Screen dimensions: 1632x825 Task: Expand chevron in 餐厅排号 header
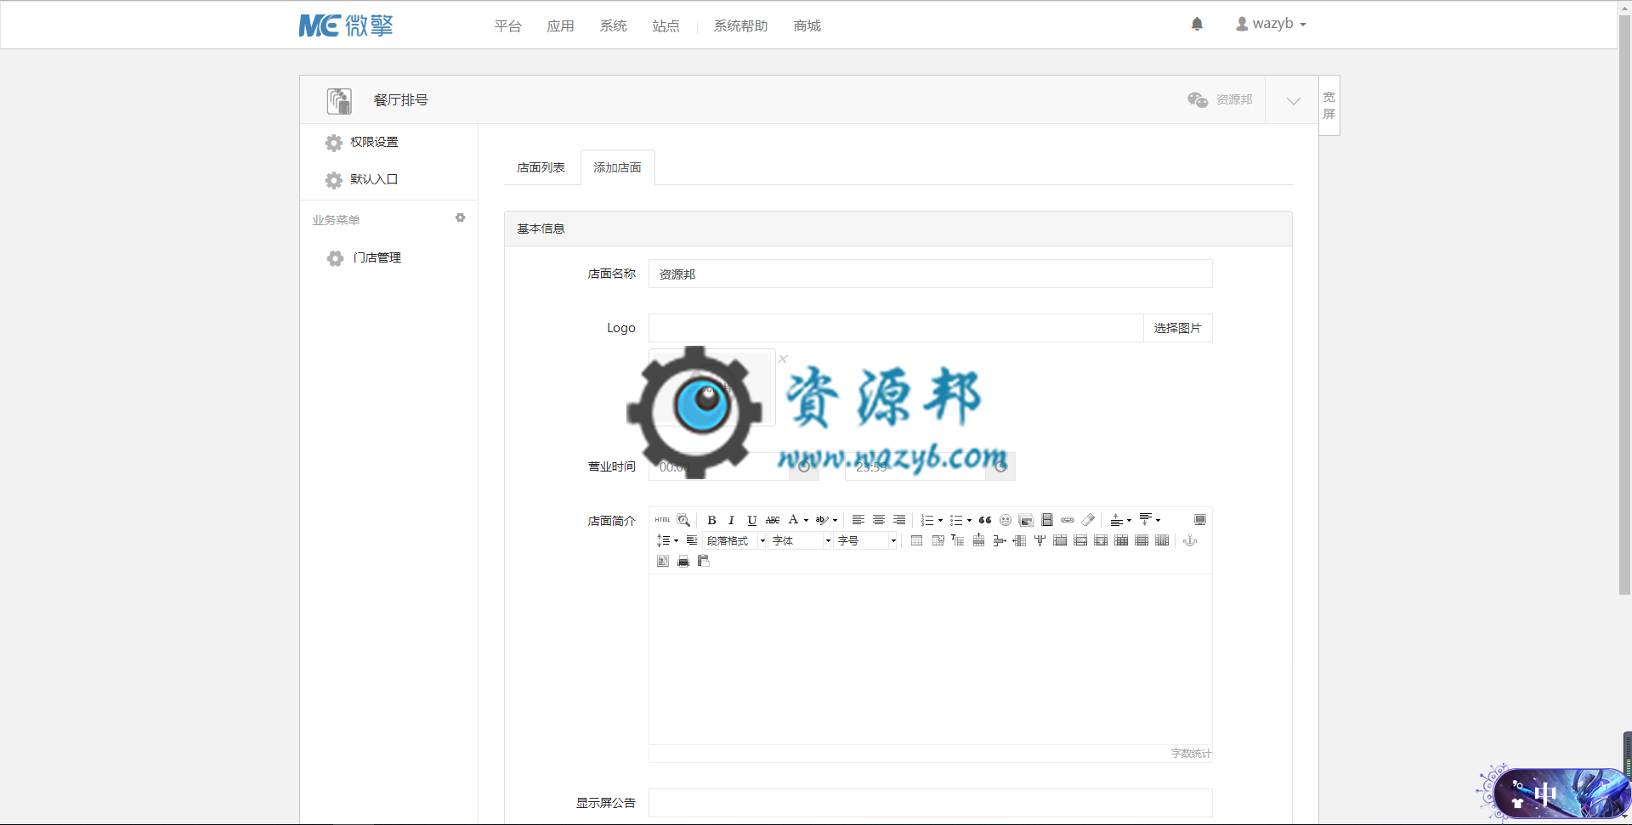pos(1293,100)
